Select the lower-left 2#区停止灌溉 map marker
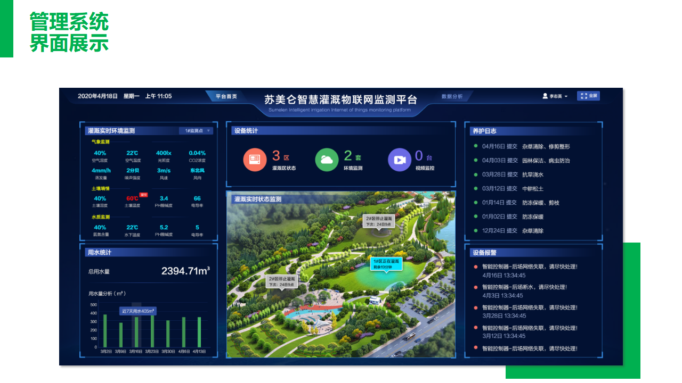The width and height of the screenshot is (682, 383). click(x=281, y=281)
